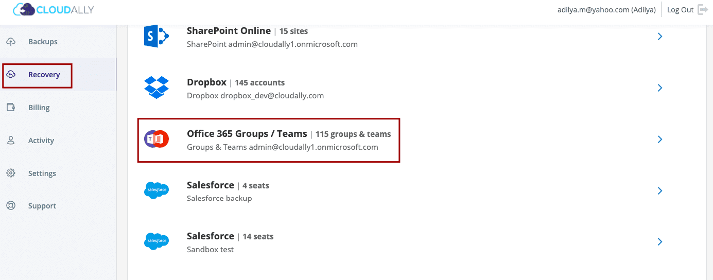Open SharePoint Online backup title
Viewport: 713px width, 280px height.
point(229,31)
